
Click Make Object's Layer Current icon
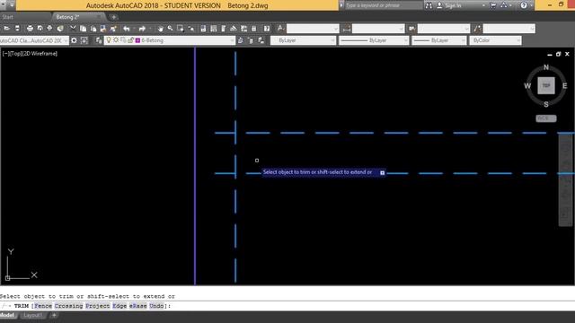[241, 40]
